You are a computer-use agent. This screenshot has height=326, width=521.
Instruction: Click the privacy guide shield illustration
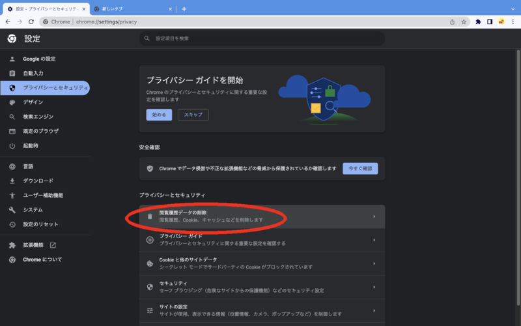[x=324, y=99]
